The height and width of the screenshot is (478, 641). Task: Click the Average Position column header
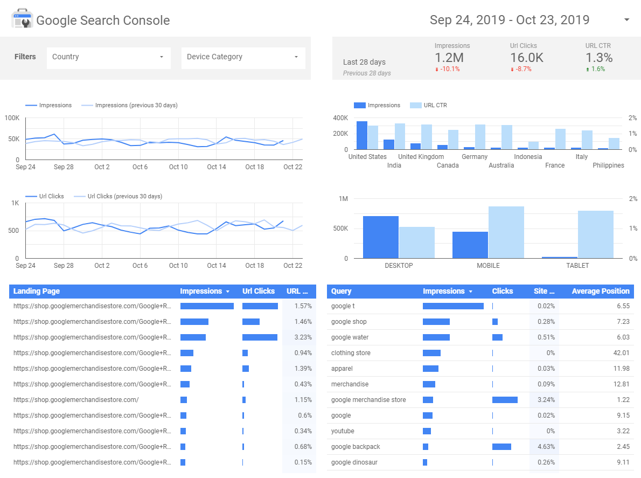(601, 291)
